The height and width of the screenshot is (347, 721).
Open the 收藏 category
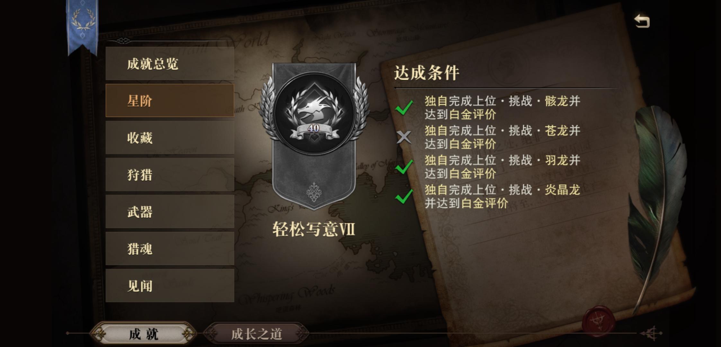click(170, 138)
